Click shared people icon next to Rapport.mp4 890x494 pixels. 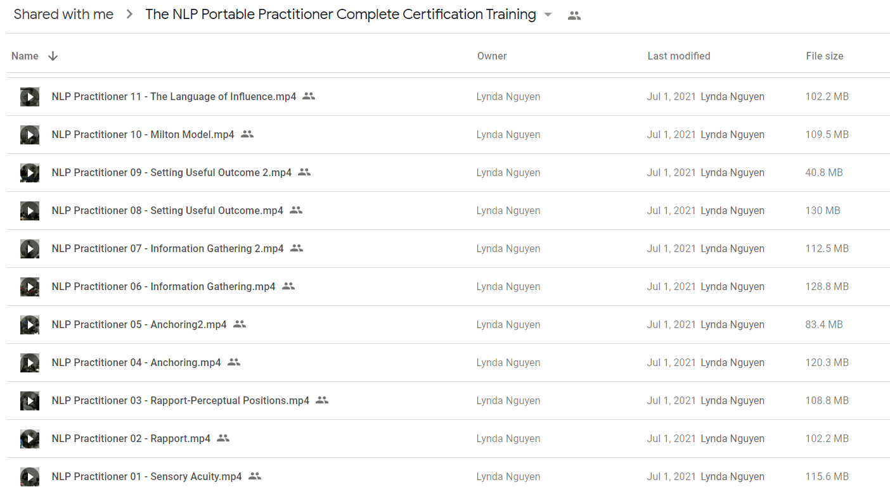[223, 438]
